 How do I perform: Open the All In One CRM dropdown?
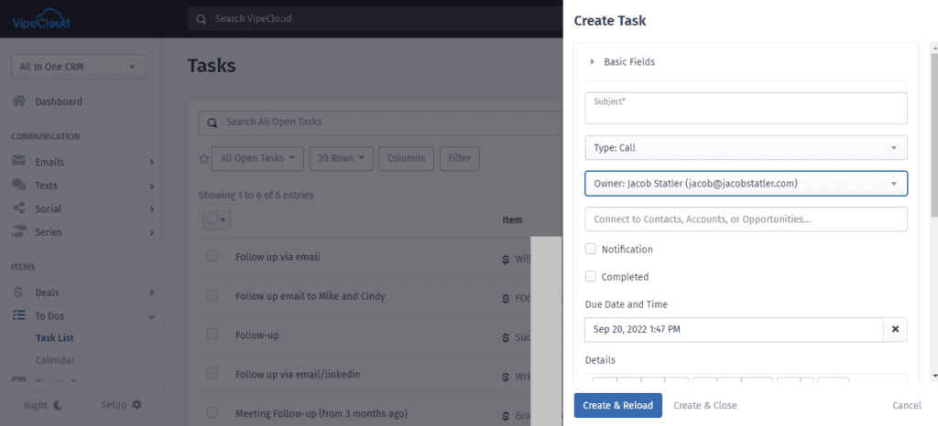point(79,67)
